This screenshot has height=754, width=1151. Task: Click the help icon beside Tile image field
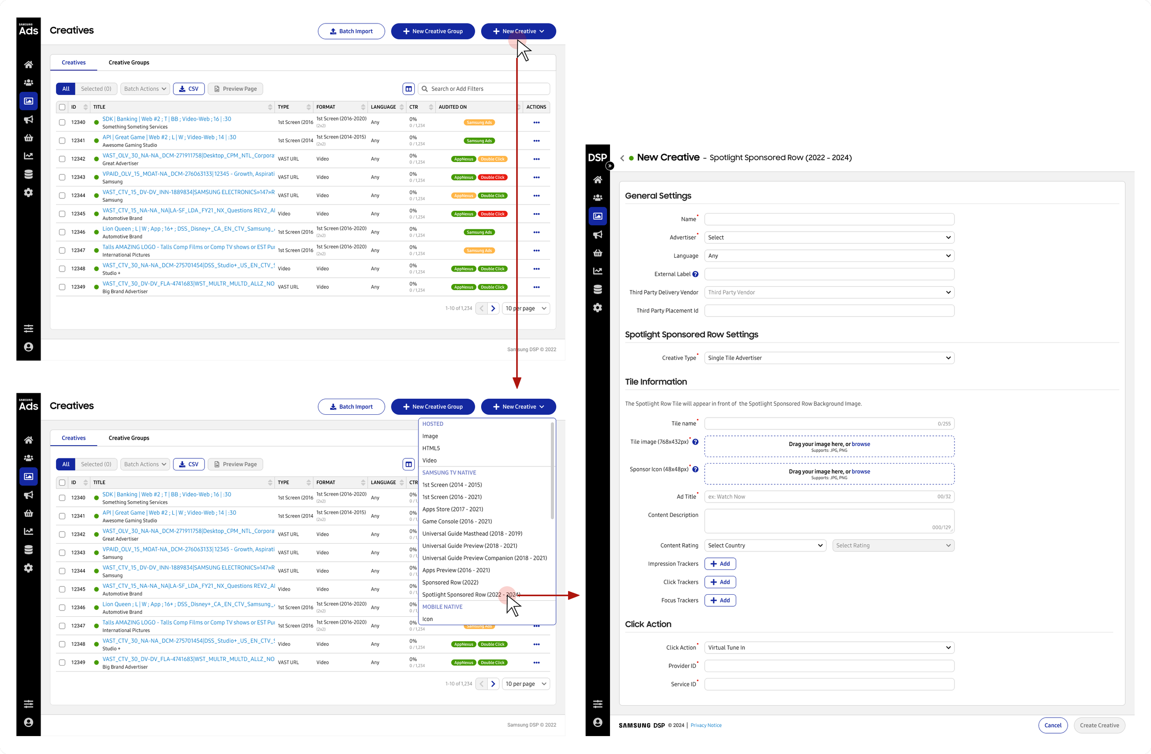tap(695, 441)
